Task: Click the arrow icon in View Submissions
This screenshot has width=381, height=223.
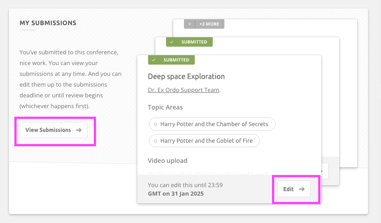Action: coord(79,130)
